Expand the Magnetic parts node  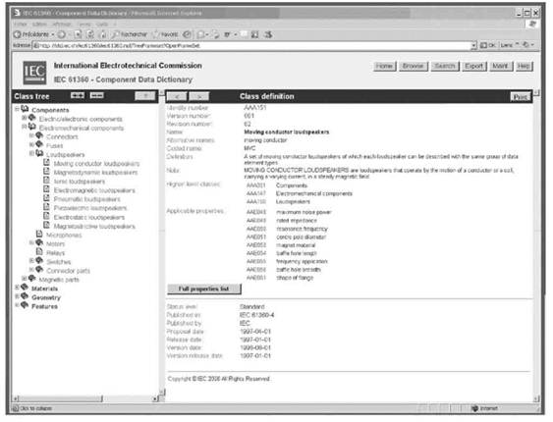coord(24,279)
